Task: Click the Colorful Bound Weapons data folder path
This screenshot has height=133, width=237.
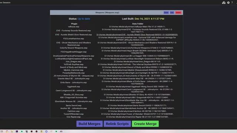Action: 137,48
